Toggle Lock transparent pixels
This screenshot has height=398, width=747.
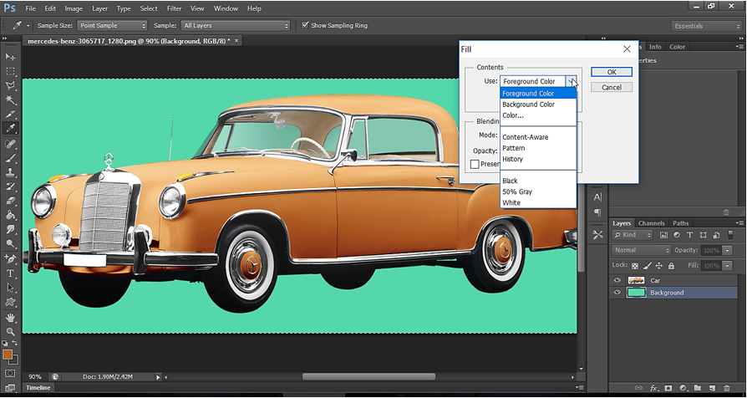pos(635,266)
